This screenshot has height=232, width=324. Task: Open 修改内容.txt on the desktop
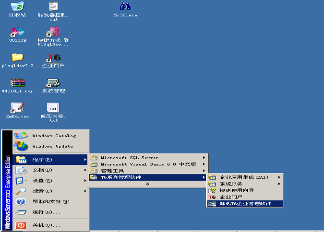point(53,108)
